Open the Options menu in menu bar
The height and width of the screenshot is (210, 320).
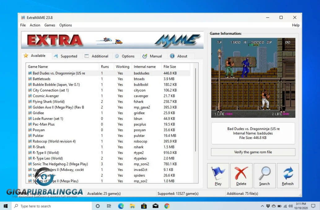click(x=65, y=25)
